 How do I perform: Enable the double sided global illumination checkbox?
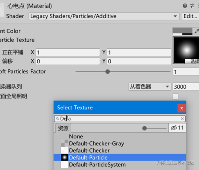pyautogui.click(x=175, y=97)
